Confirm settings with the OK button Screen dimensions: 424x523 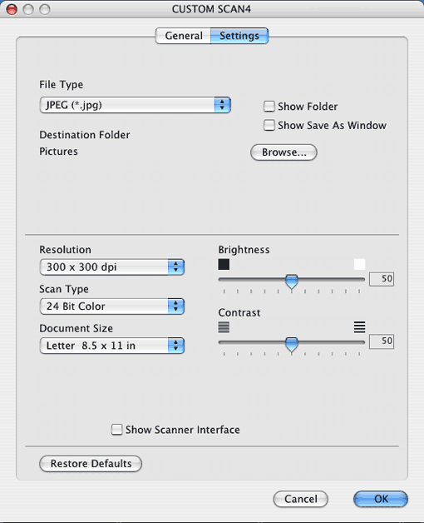point(381,499)
